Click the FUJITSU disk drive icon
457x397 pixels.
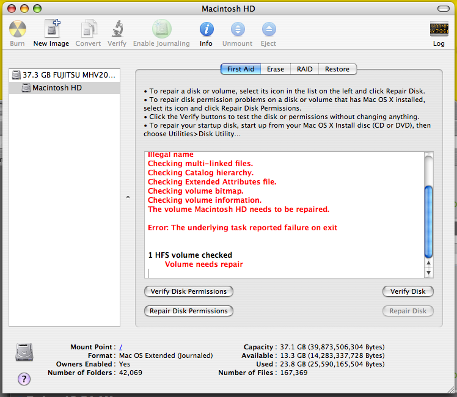(x=16, y=75)
